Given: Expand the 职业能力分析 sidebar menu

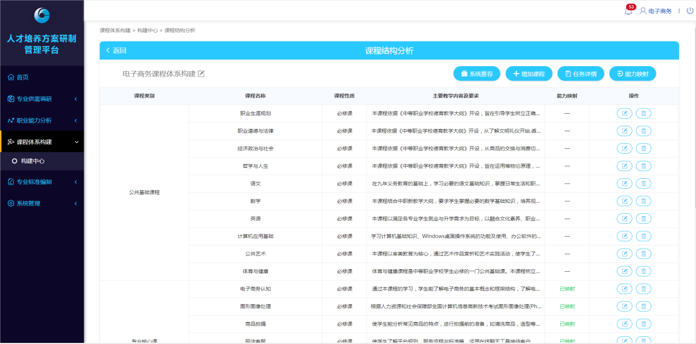Looking at the screenshot, I should tap(42, 120).
